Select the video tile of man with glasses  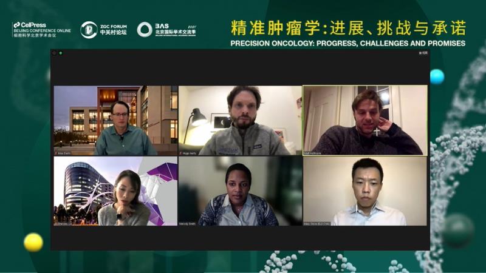coord(115,120)
